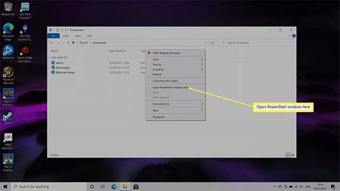Go back with the Explorer back arrow
This screenshot has width=340, height=191.
52,43
